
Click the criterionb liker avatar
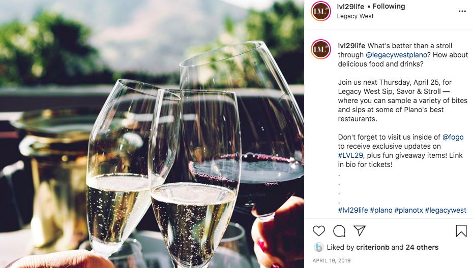(x=318, y=247)
